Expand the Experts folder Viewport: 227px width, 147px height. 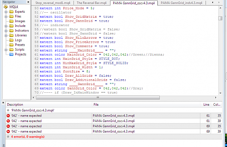[x=6, y=12]
